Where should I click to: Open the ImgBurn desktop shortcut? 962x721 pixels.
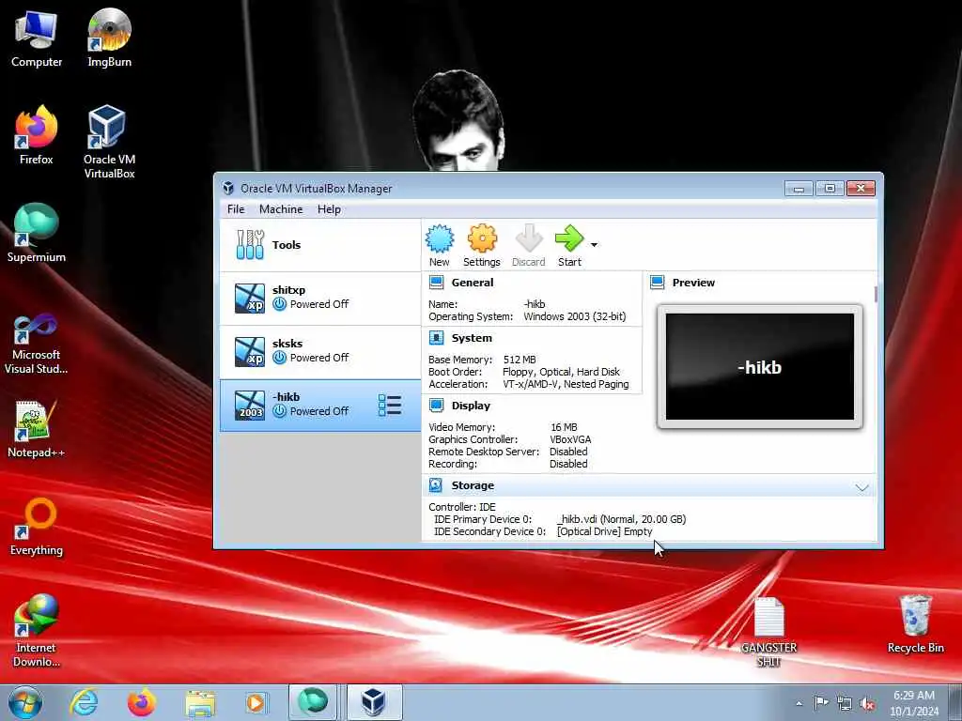[109, 38]
